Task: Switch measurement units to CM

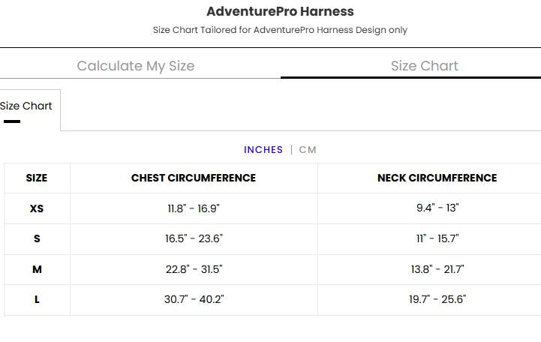Action: 308,150
